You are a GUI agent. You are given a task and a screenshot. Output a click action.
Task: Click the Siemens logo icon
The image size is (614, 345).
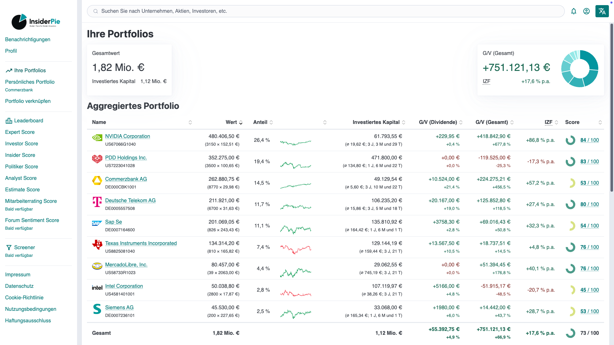coord(97,309)
